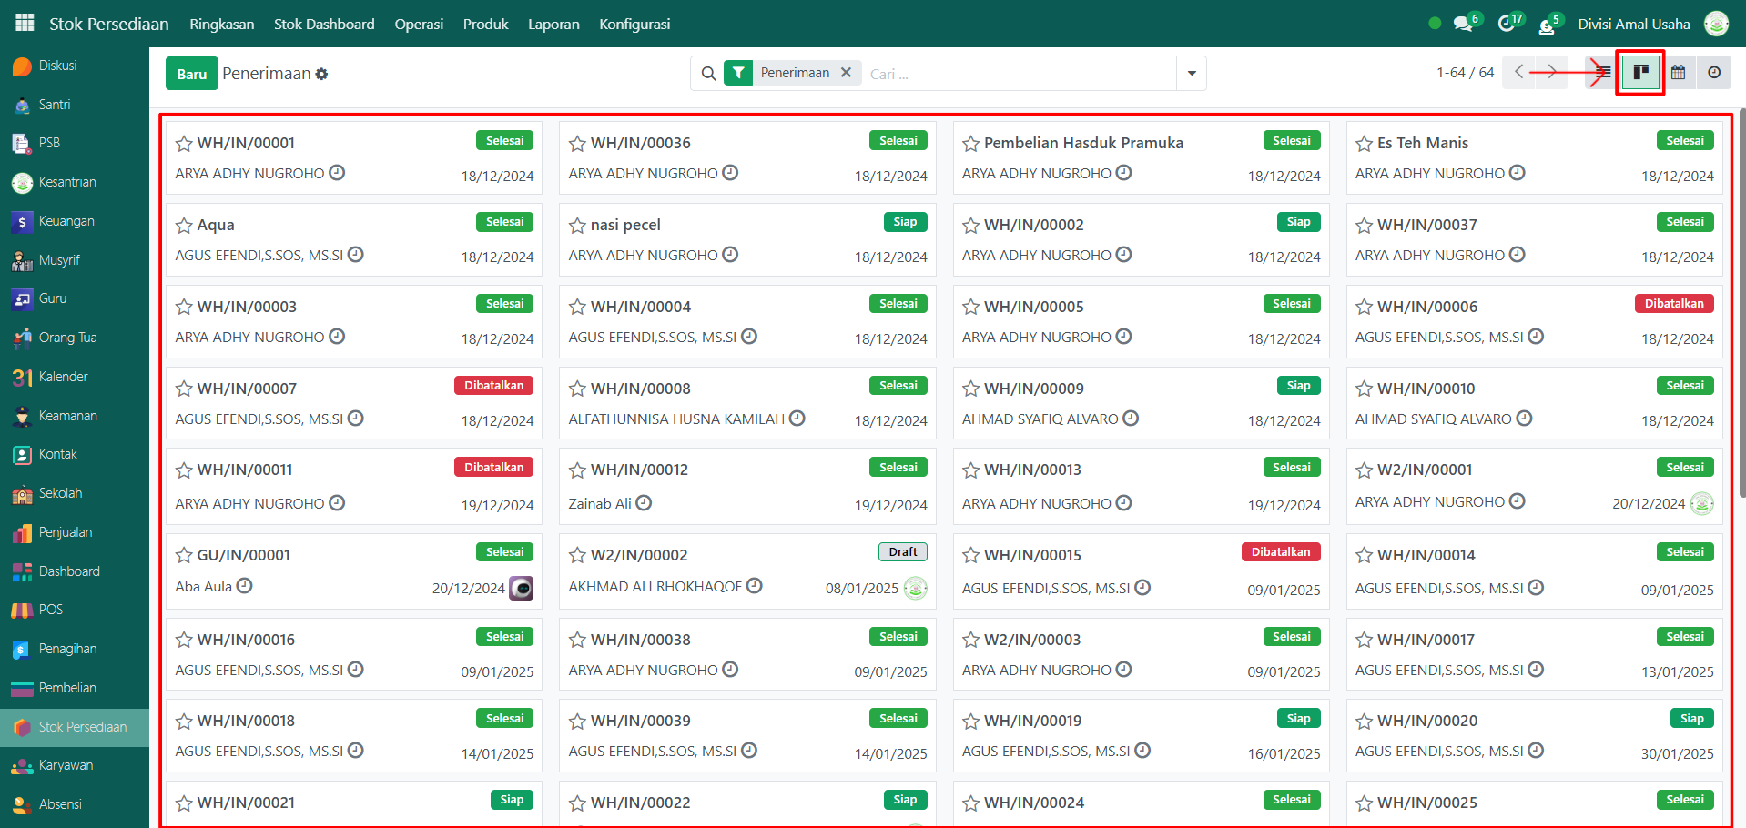Expand the search options dropdown arrow
This screenshot has width=1746, height=828.
pos(1191,74)
